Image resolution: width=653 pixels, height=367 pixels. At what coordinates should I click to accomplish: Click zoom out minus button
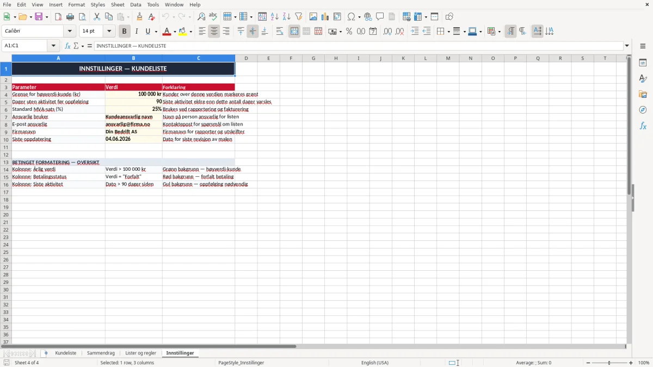point(588,363)
